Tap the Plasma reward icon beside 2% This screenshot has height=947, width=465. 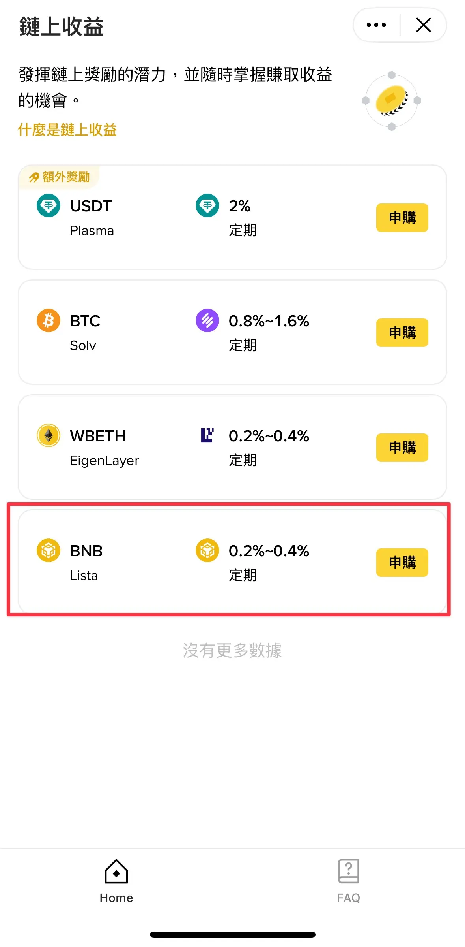pyautogui.click(x=207, y=205)
